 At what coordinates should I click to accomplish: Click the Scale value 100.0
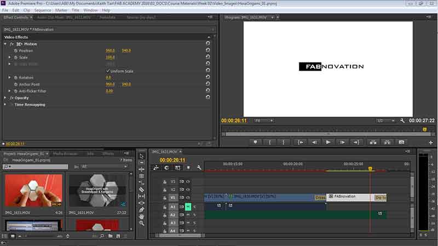click(x=110, y=58)
